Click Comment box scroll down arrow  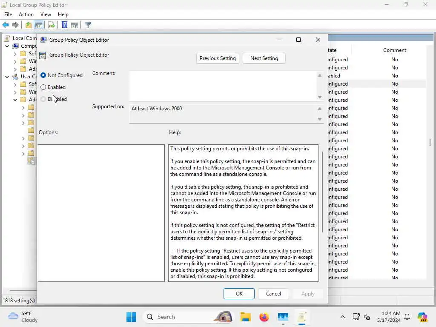pyautogui.click(x=320, y=97)
